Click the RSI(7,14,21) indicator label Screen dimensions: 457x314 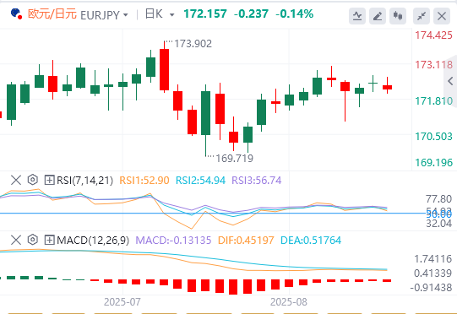84,181
